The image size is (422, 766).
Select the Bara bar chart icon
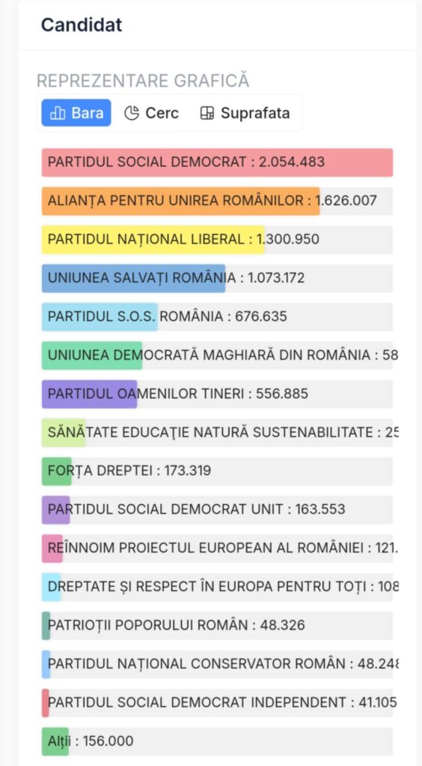58,114
